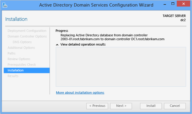
Task: Open More about installation options link
Action: click(x=80, y=93)
